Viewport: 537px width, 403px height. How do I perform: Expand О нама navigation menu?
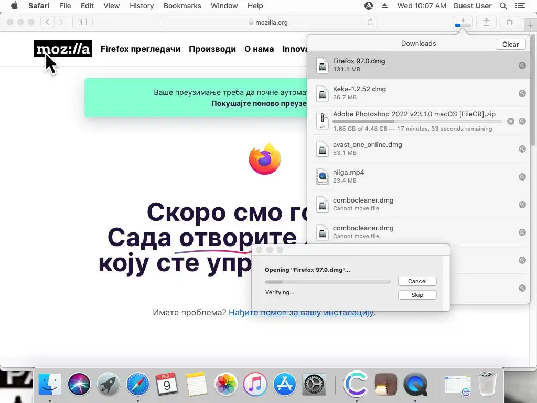259,49
